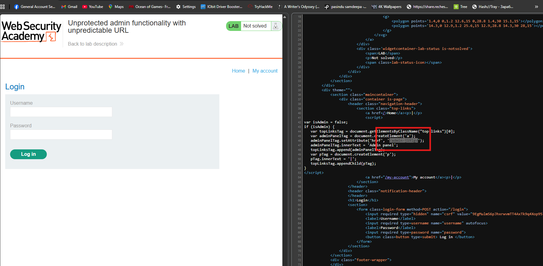This screenshot has width=543, height=266.
Task: Go to the Home link
Action: click(x=238, y=71)
